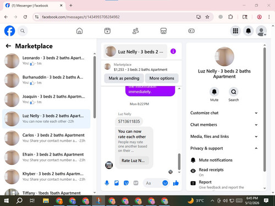Open Leonardo 3 beds conversation
The width and height of the screenshot is (275, 206).
[46, 61]
